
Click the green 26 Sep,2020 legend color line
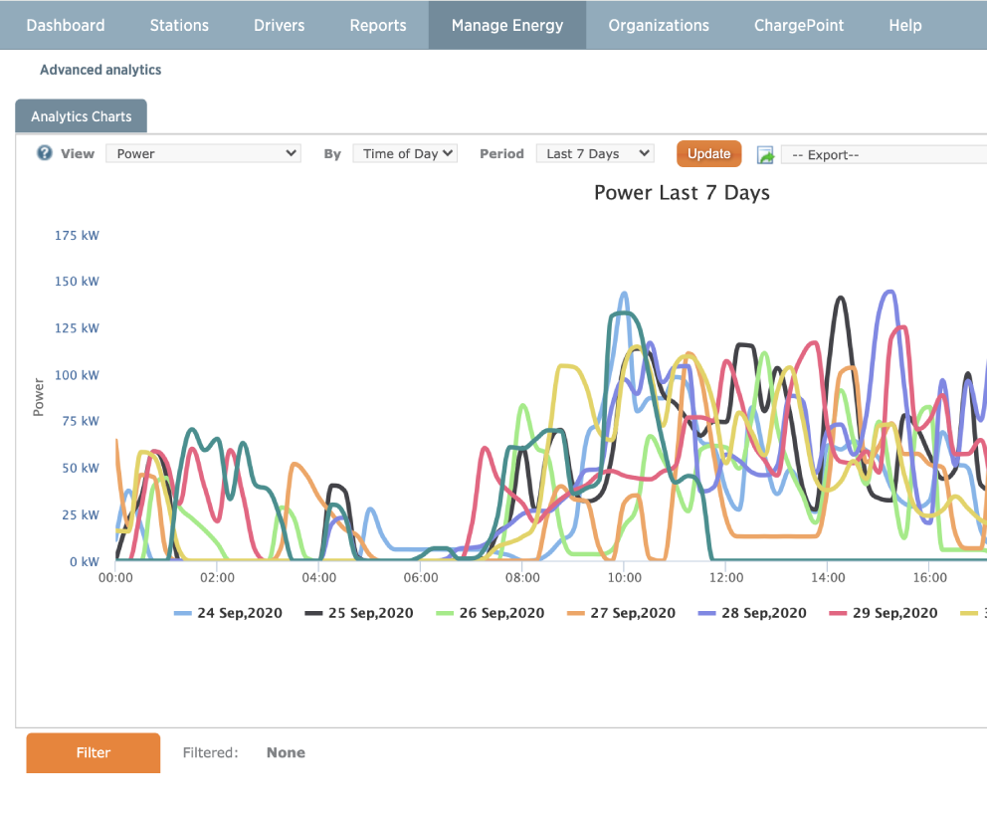click(445, 613)
